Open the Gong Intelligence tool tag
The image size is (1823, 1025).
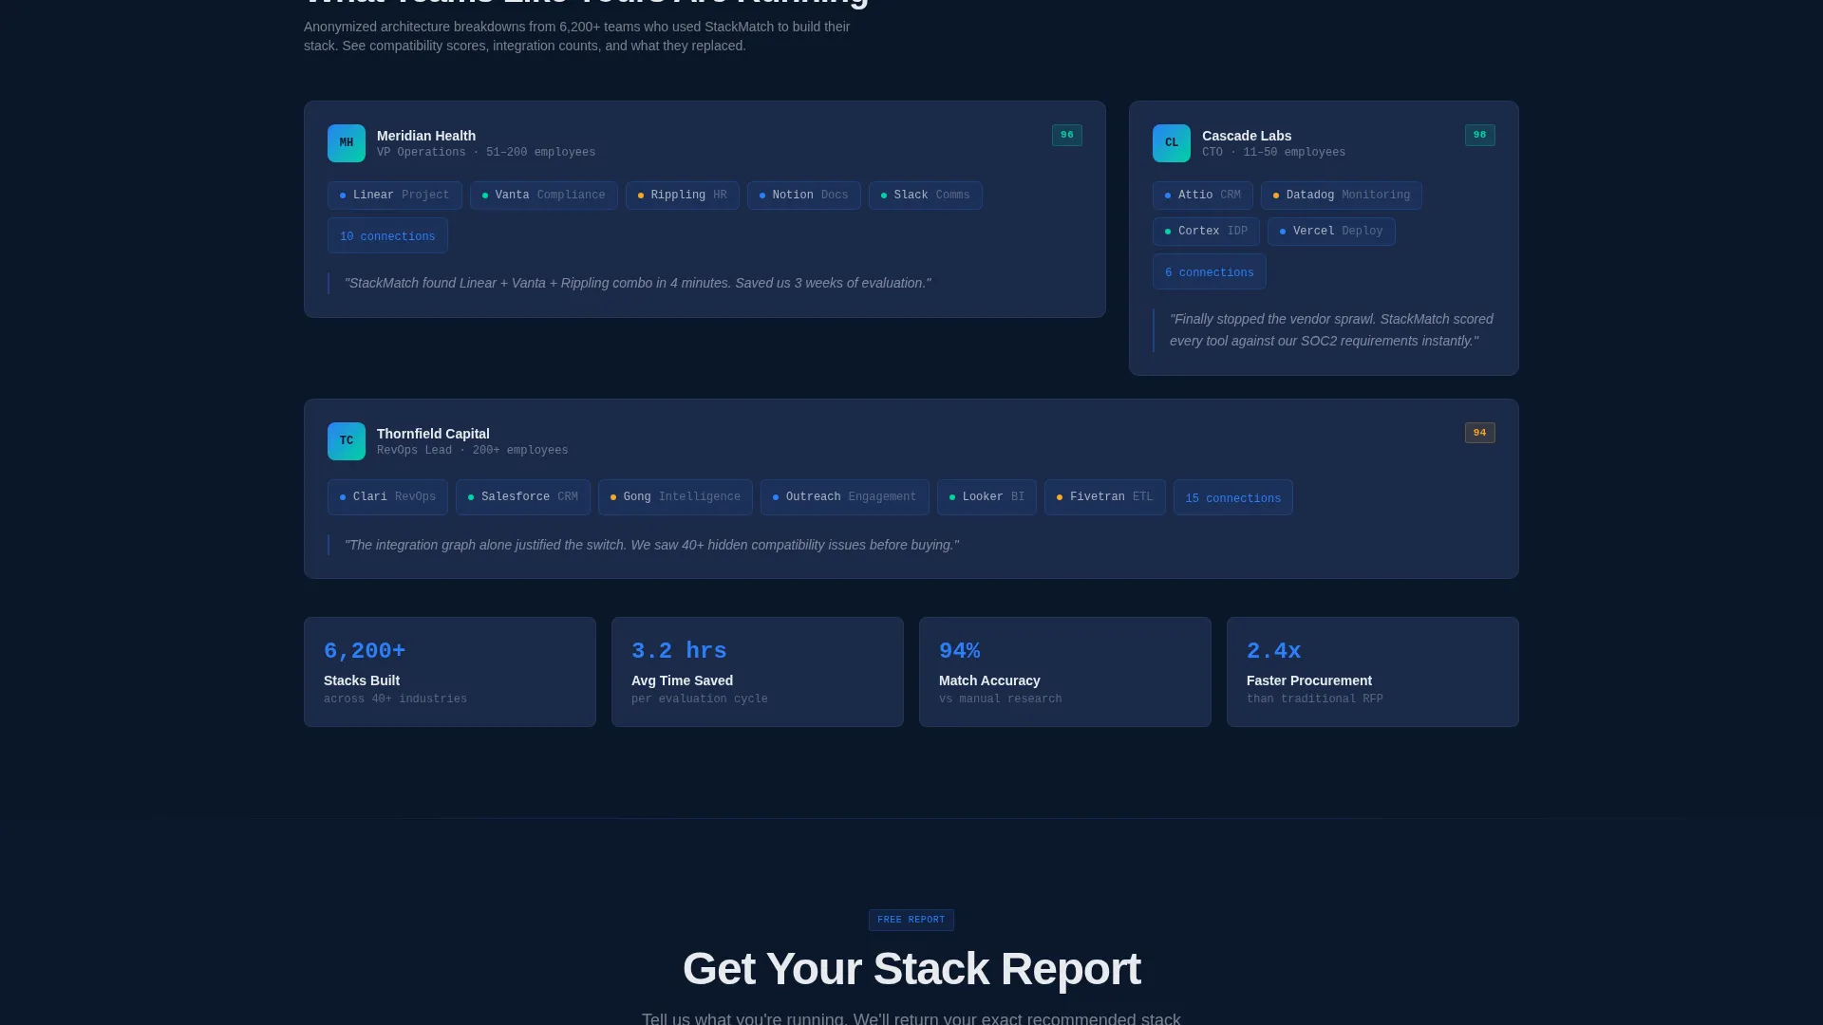point(675,497)
